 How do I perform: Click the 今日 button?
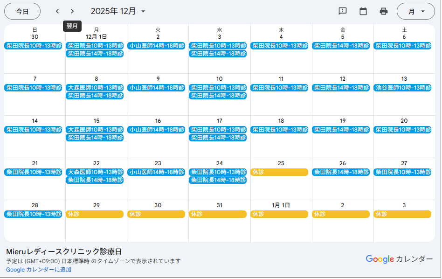pyautogui.click(x=22, y=11)
